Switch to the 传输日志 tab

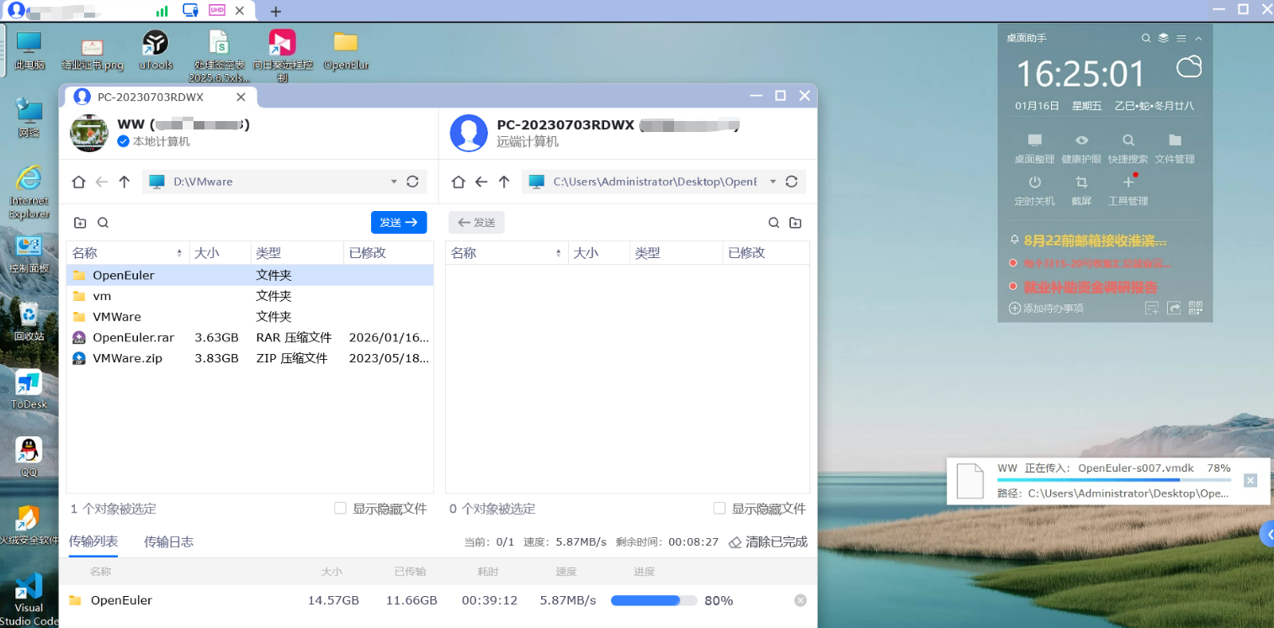coord(168,542)
